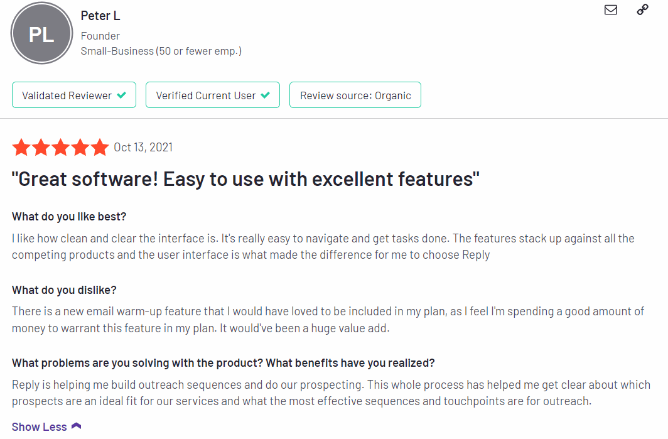Click Review source: Organic badge
This screenshot has height=439, width=668.
(355, 95)
